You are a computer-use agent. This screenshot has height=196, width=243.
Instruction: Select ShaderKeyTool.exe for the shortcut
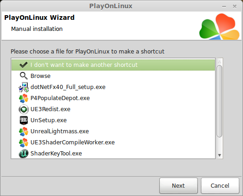(x=113, y=154)
